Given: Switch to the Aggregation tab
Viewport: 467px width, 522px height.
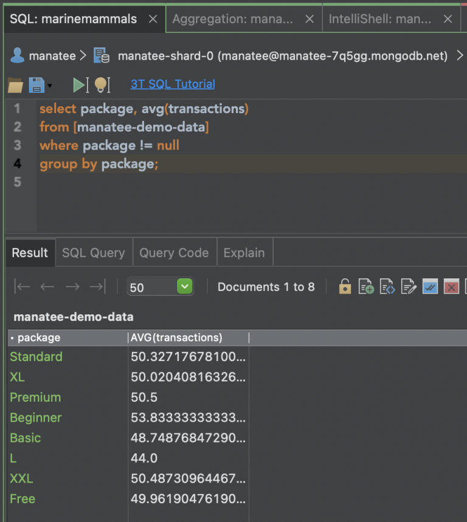Looking at the screenshot, I should (234, 18).
